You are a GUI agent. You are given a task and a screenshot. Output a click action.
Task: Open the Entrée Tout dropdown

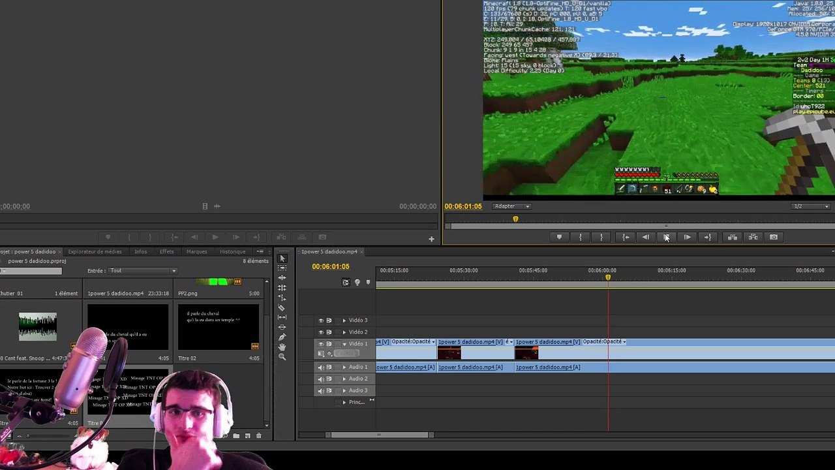[x=143, y=271]
